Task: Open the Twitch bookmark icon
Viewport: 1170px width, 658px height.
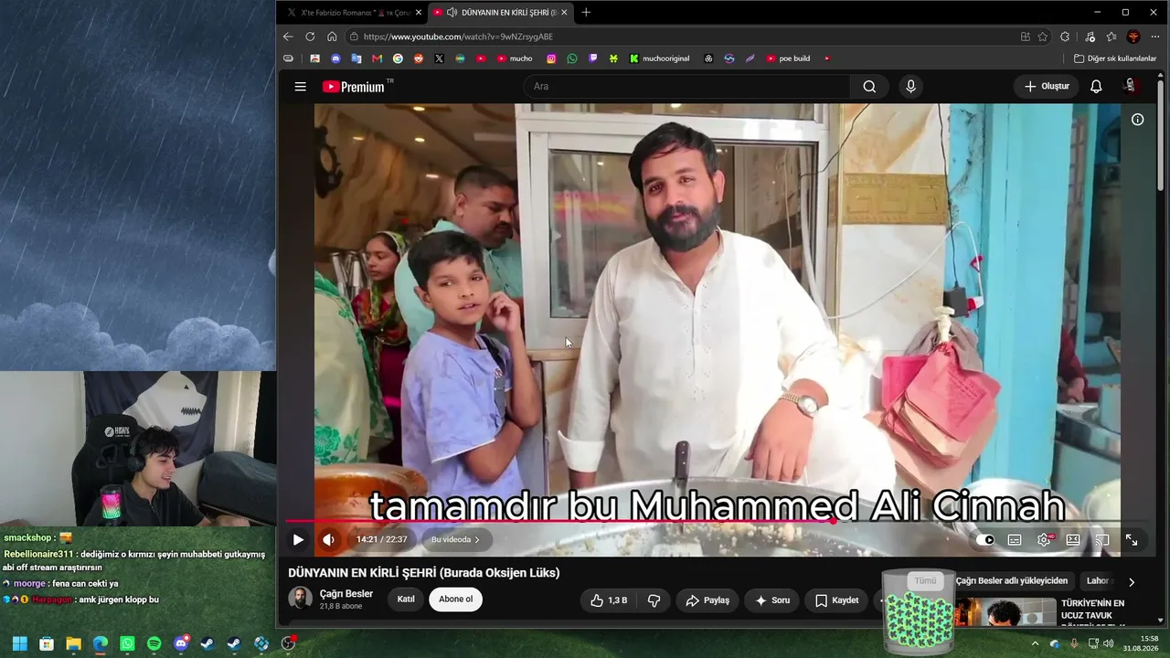Action: (593, 58)
